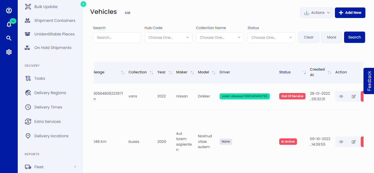
Task: Open Shipment Containers from the sidebar
Action: pos(55,20)
